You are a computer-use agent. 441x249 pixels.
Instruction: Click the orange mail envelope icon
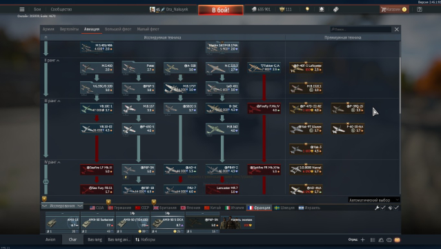pos(397,240)
